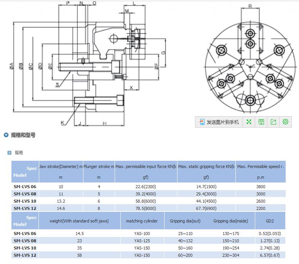Select the 67.7(6900) gripping force value
Viewport: 299px width, 264px height.
coord(206,208)
